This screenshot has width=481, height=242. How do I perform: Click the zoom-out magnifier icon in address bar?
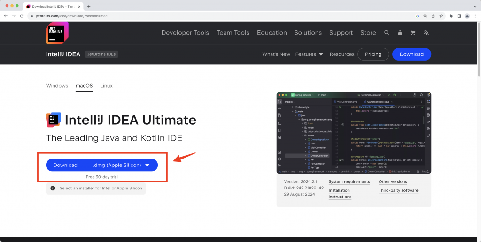[x=425, y=16]
